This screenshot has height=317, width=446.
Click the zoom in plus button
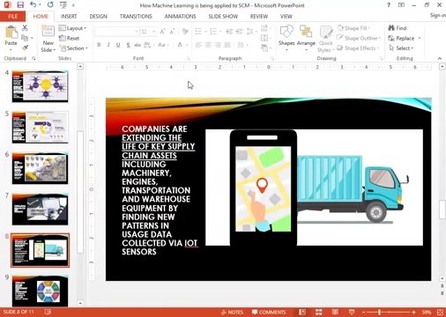413,313
